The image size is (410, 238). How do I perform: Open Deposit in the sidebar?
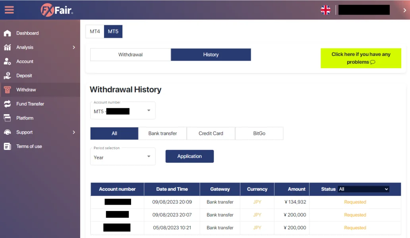click(24, 75)
